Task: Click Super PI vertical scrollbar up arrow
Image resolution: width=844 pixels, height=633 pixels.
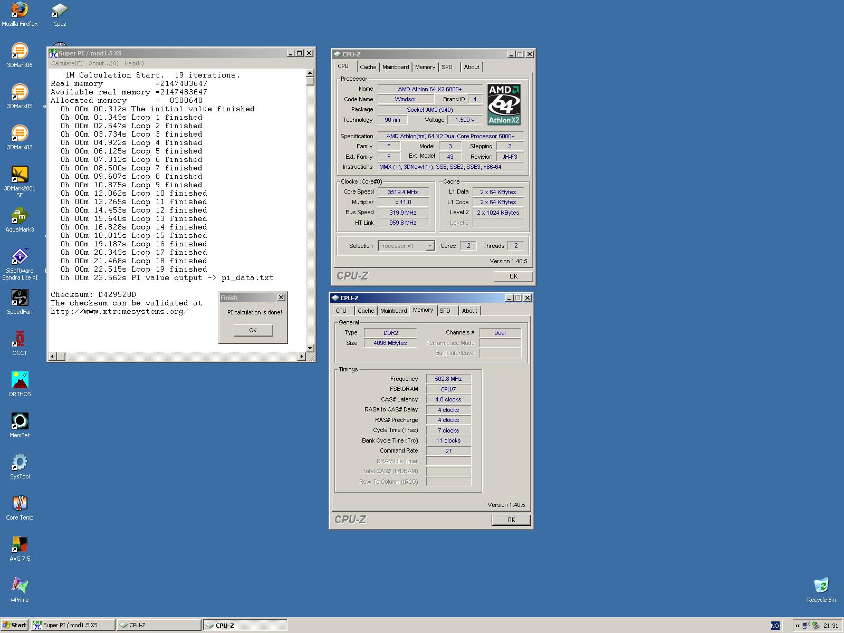Action: (x=310, y=73)
